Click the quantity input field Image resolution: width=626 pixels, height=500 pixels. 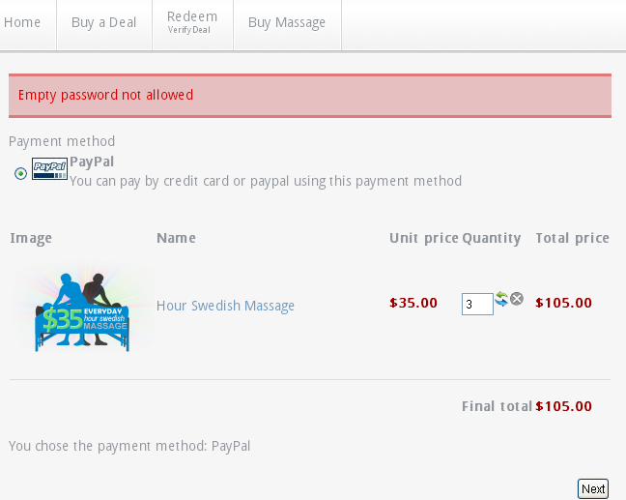pyautogui.click(x=477, y=305)
